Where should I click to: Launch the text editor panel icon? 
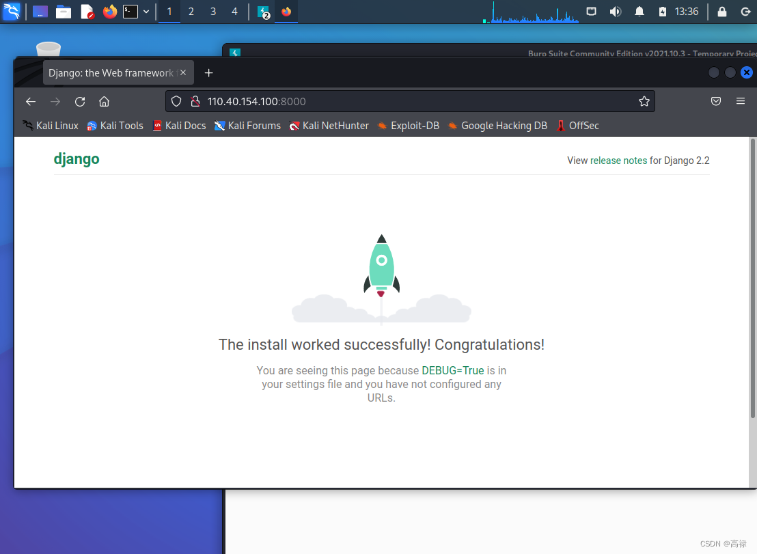point(87,12)
